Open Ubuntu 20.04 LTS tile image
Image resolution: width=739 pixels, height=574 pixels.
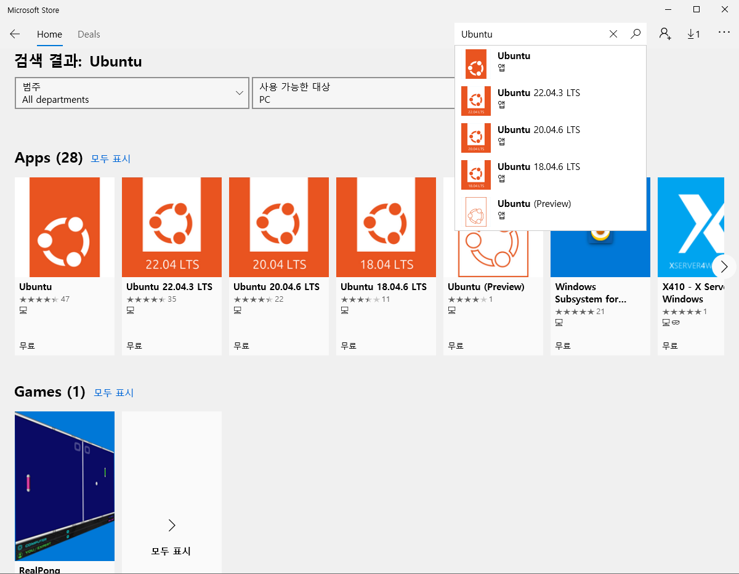279,227
